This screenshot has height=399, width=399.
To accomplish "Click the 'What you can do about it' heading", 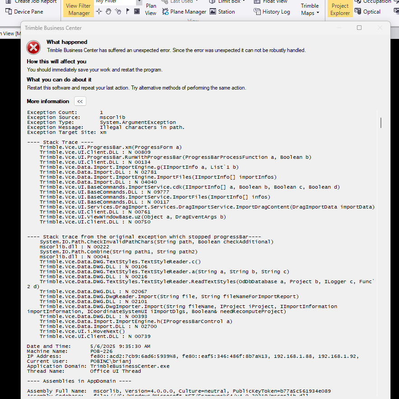I will (x=59, y=80).
